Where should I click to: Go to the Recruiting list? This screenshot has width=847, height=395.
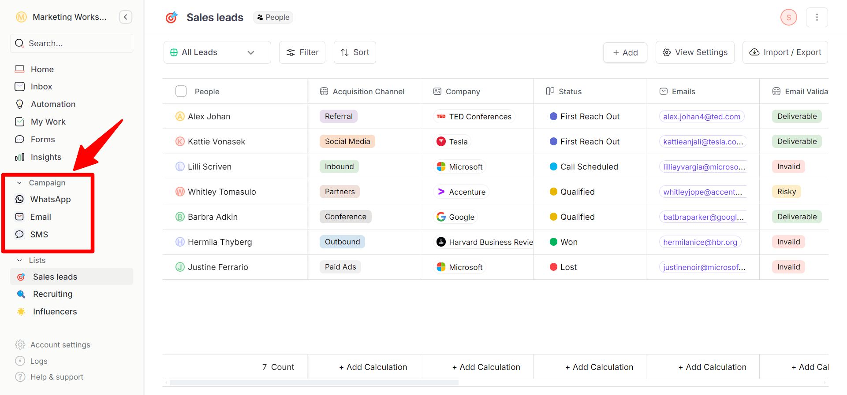pyautogui.click(x=52, y=294)
